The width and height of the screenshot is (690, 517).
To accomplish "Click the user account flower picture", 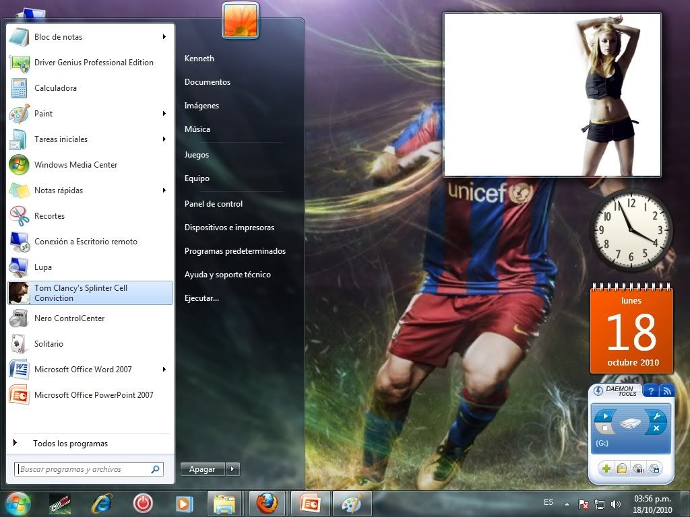I will pyautogui.click(x=241, y=20).
